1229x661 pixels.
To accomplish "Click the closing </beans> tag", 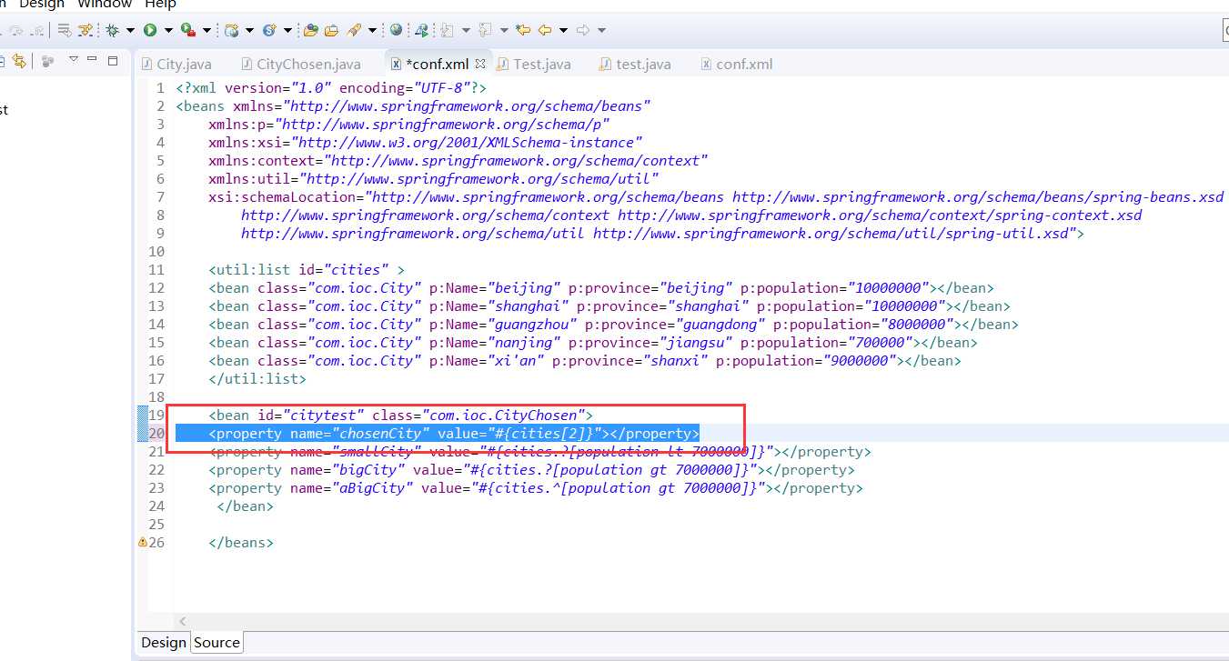I will click(241, 543).
